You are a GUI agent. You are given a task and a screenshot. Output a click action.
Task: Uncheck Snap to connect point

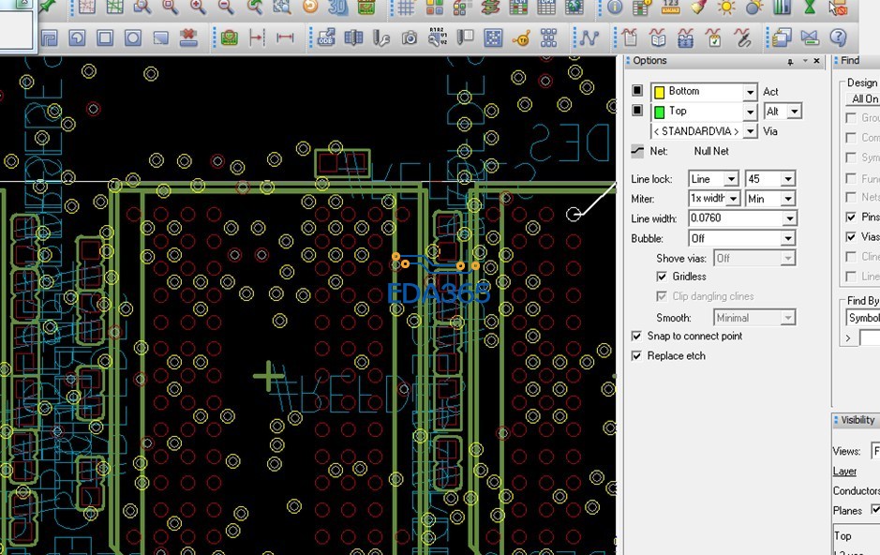637,336
